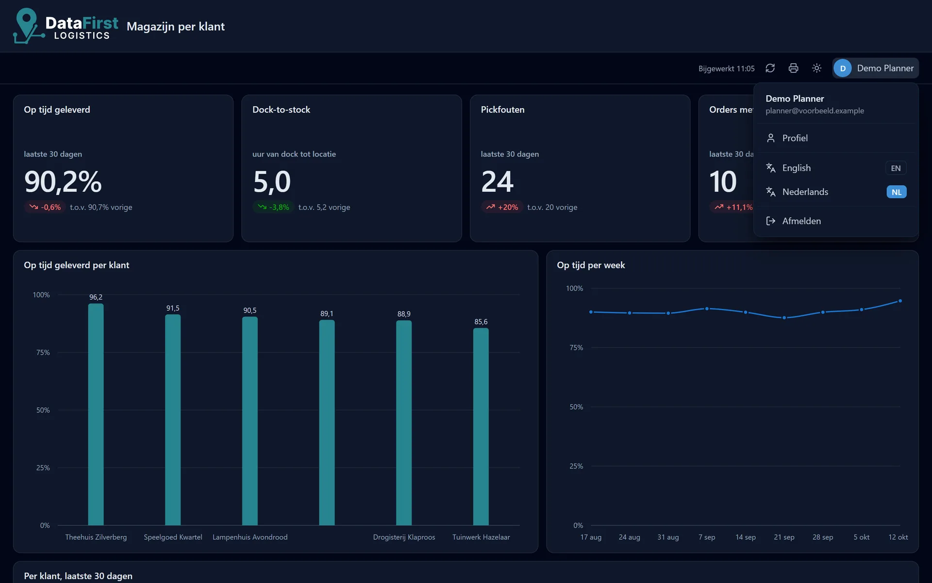Screen dimensions: 932x583
Task: Collapse the Demo Planner user menu
Action: coord(875,68)
